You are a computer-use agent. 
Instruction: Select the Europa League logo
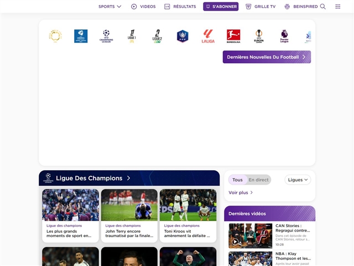[259, 36]
